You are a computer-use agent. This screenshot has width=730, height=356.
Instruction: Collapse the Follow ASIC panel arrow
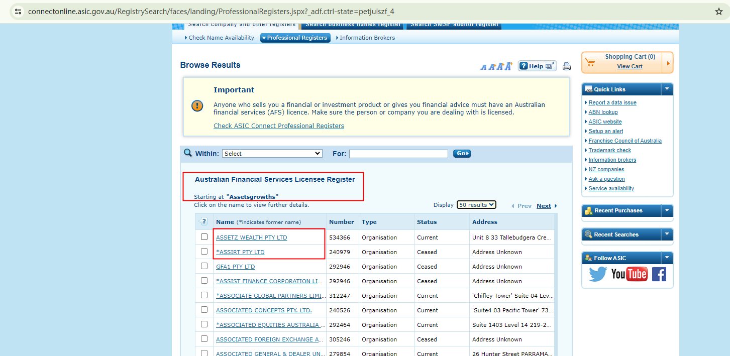(x=667, y=258)
